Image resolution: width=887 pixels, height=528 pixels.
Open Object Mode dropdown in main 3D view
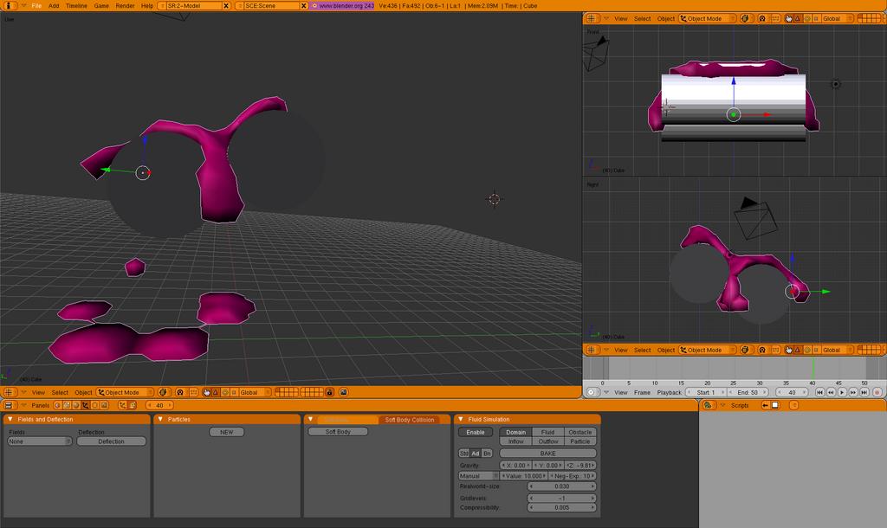125,392
